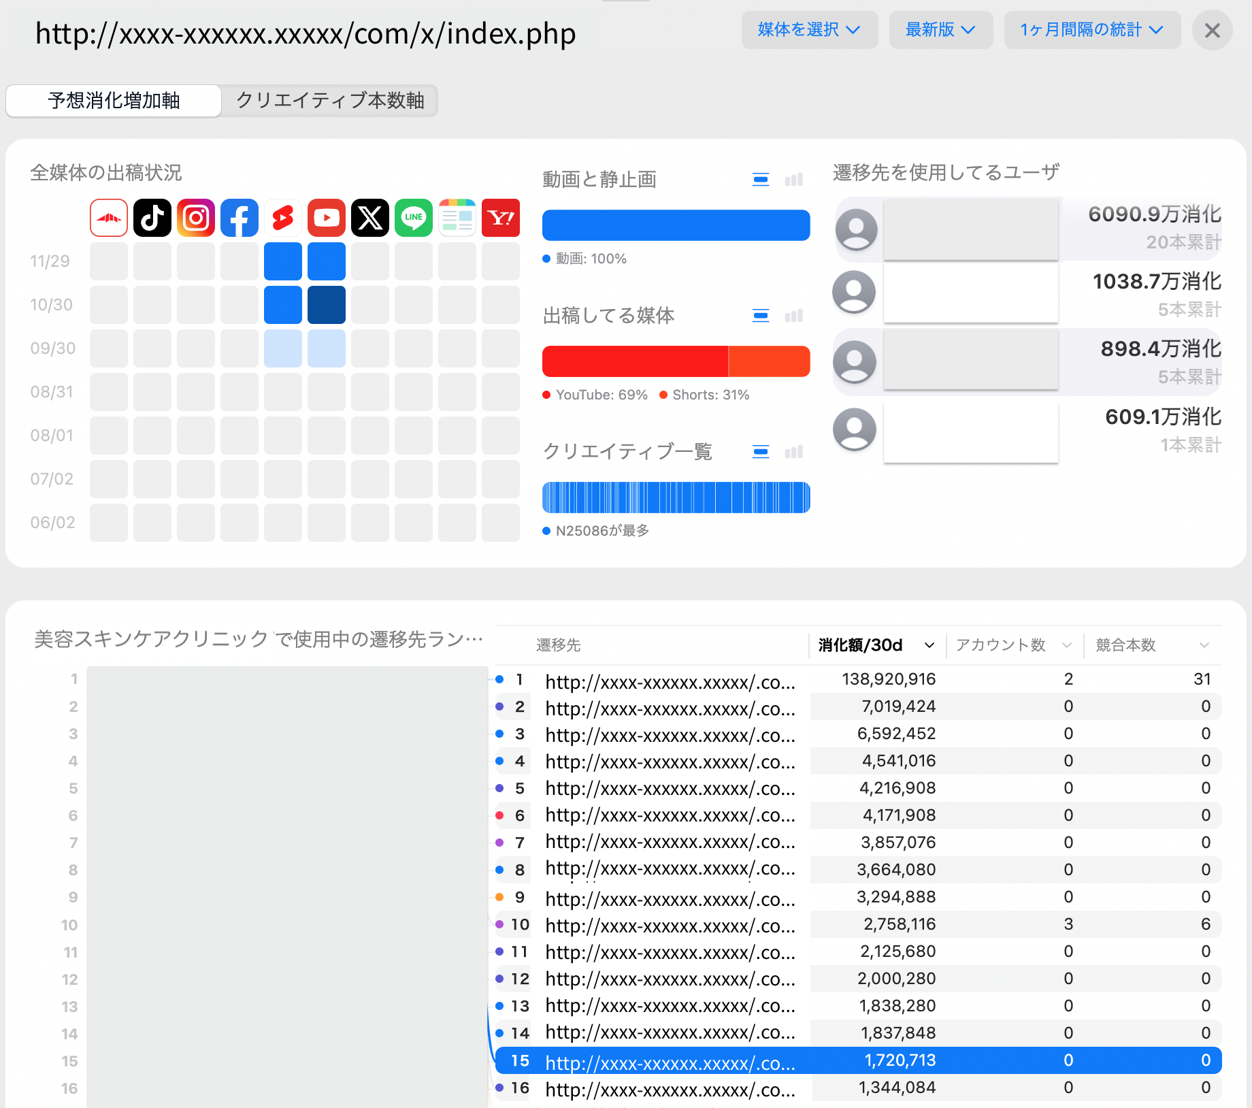Screen dimensions: 1252x1108
Task: Open the rank 1 destination URL link
Action: (x=670, y=681)
